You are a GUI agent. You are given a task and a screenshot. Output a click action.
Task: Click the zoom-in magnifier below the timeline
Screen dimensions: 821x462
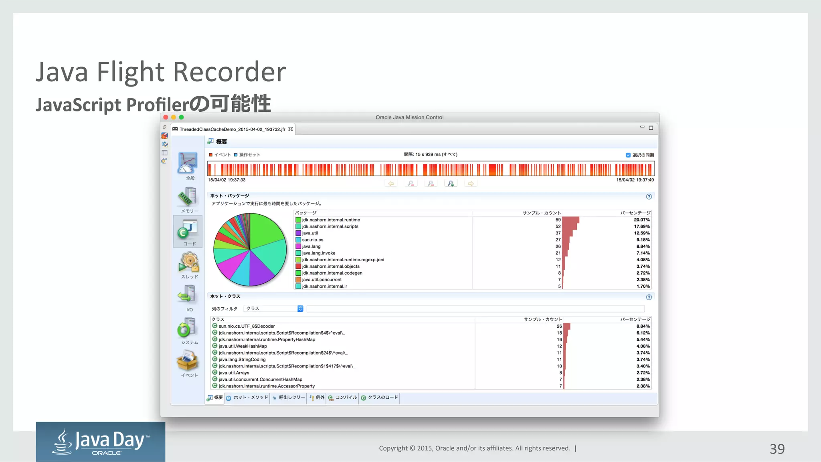pos(451,184)
